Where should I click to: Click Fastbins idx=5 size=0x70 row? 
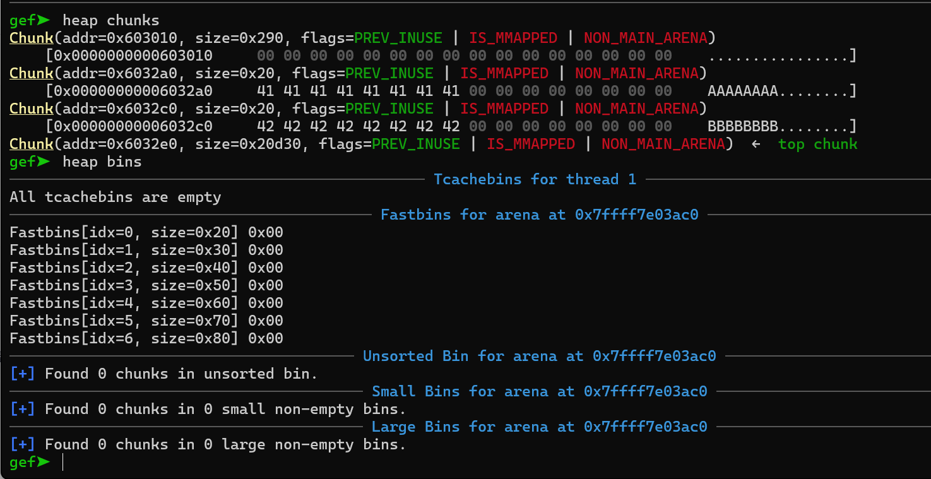[x=146, y=321]
